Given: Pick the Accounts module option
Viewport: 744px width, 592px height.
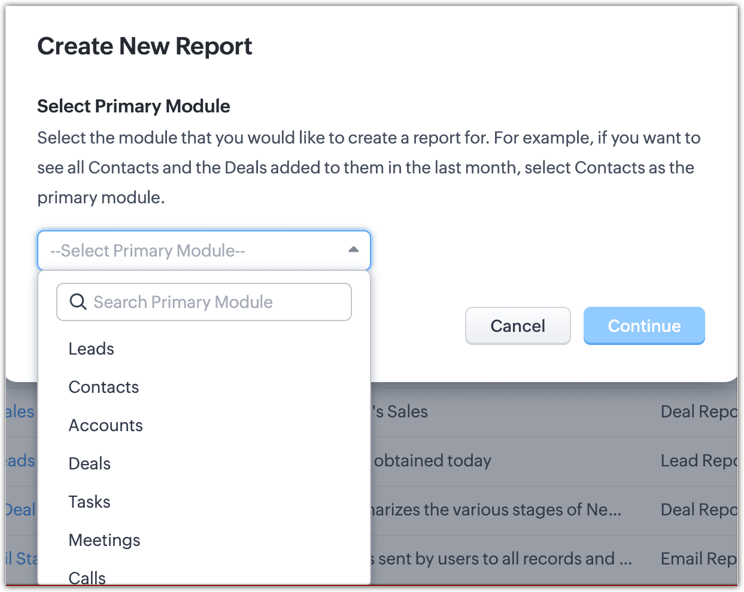Looking at the screenshot, I should pyautogui.click(x=106, y=425).
